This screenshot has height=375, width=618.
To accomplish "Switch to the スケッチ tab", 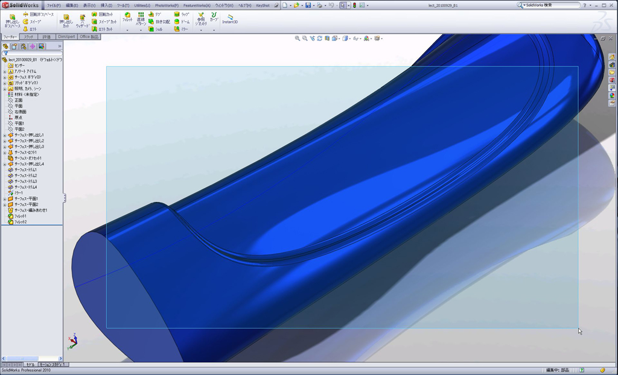I will [29, 37].
